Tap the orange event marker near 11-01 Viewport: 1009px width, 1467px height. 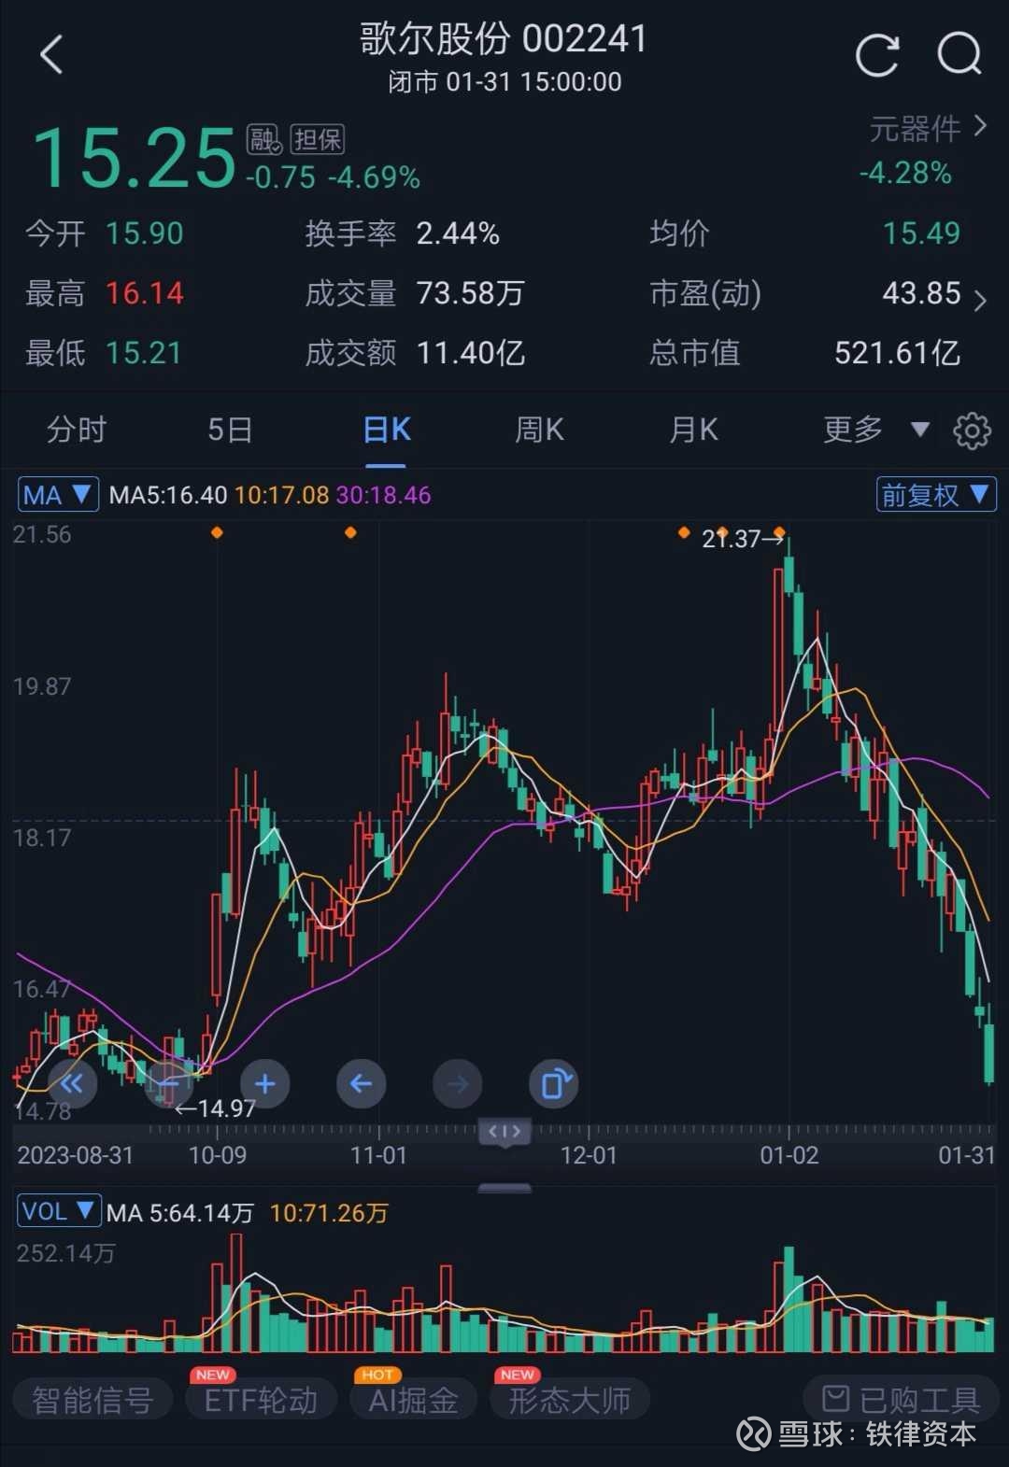point(350,532)
